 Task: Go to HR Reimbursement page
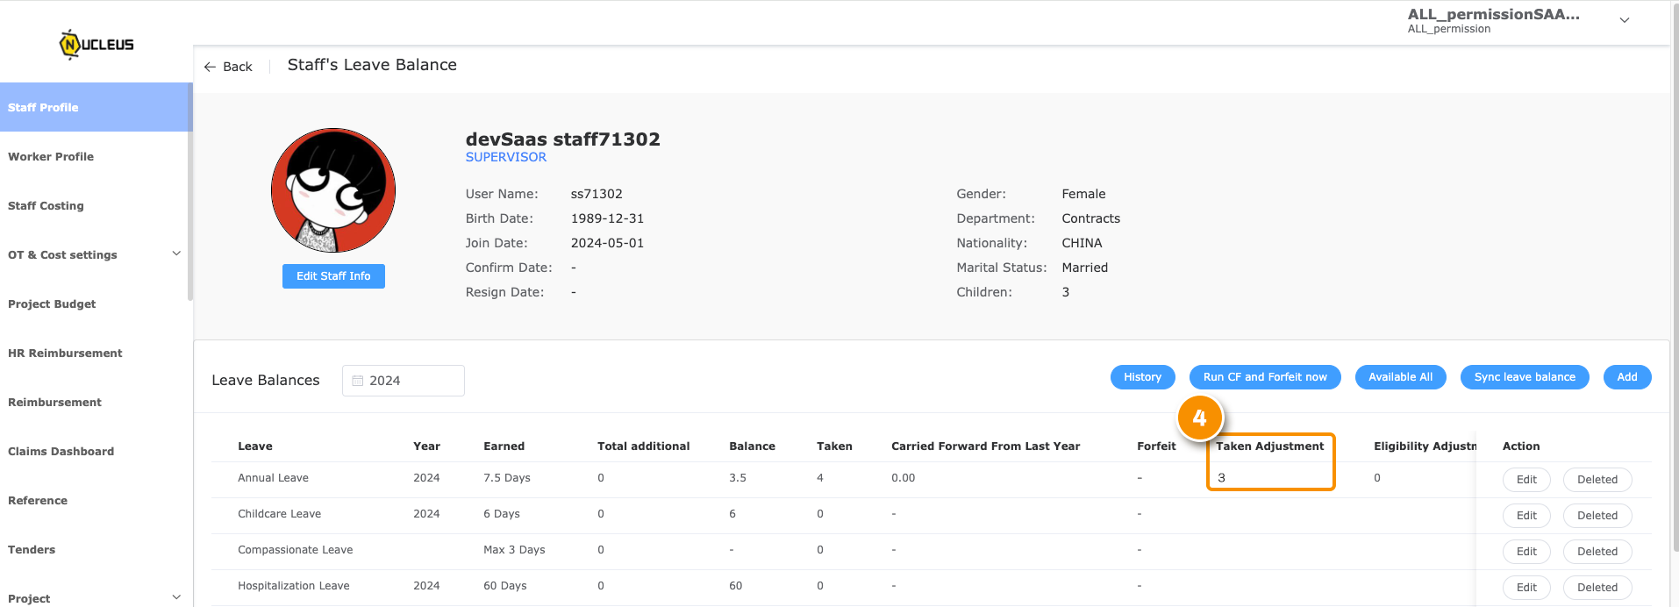point(65,353)
